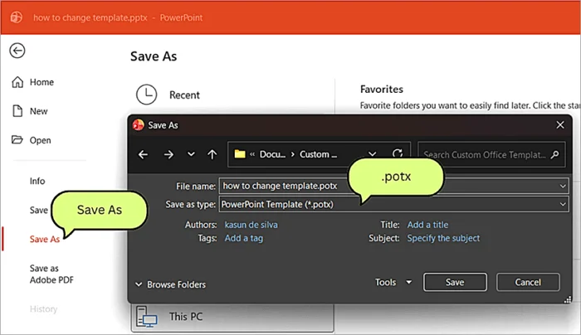This screenshot has height=335, width=581.
Task: Click the New document icon
Action: (x=17, y=110)
